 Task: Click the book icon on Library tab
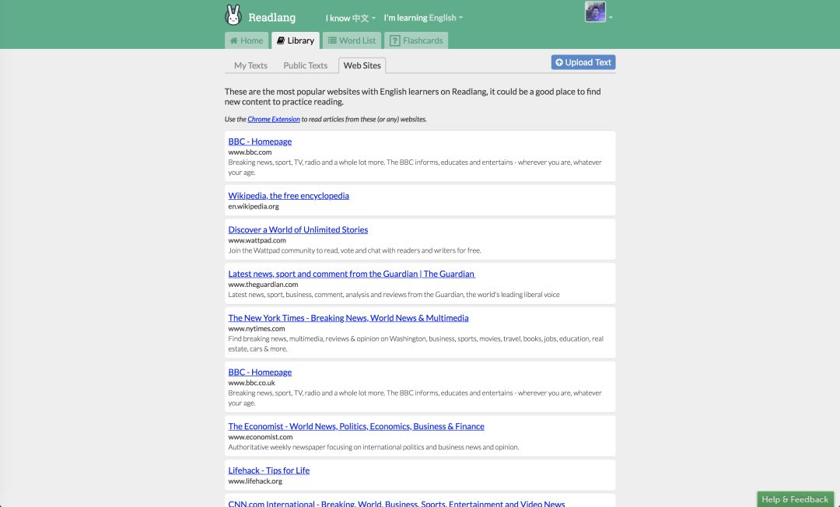pyautogui.click(x=280, y=40)
